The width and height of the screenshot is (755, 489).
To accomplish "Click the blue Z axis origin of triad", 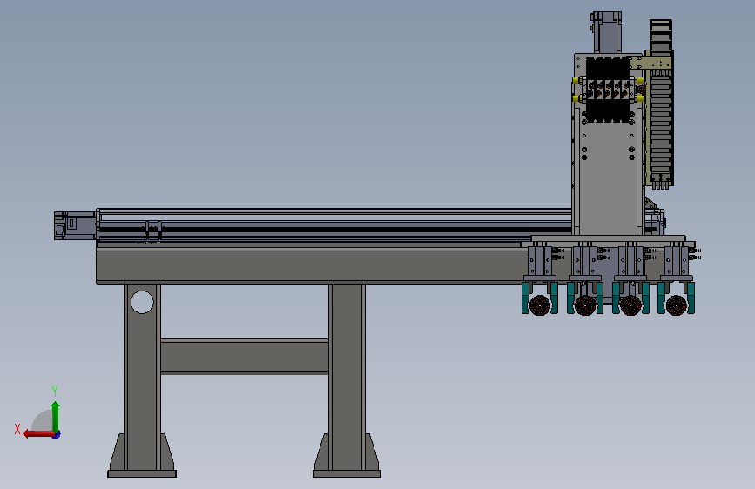I will 57,434.
